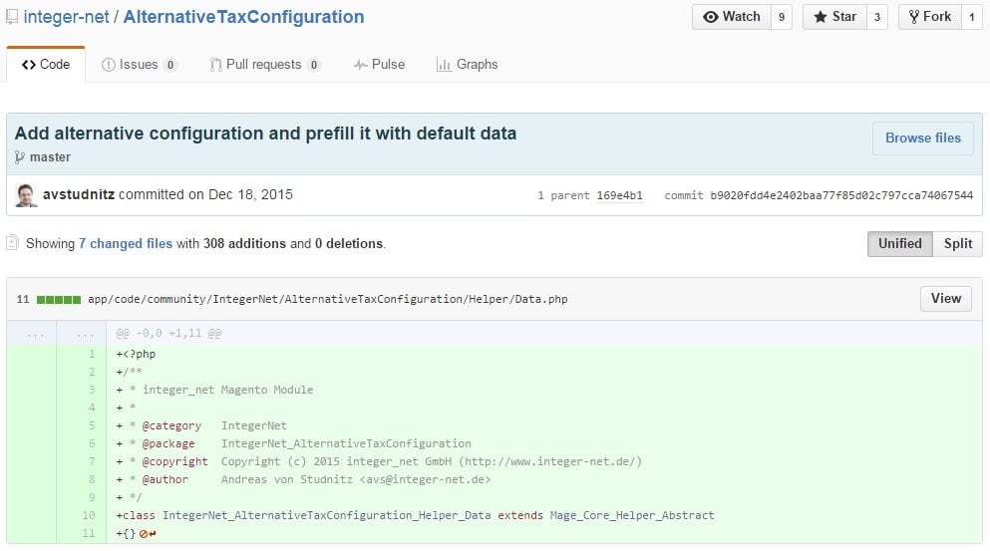Open the watchers count 9
Image resolution: width=990 pixels, height=551 pixels.
tap(782, 17)
